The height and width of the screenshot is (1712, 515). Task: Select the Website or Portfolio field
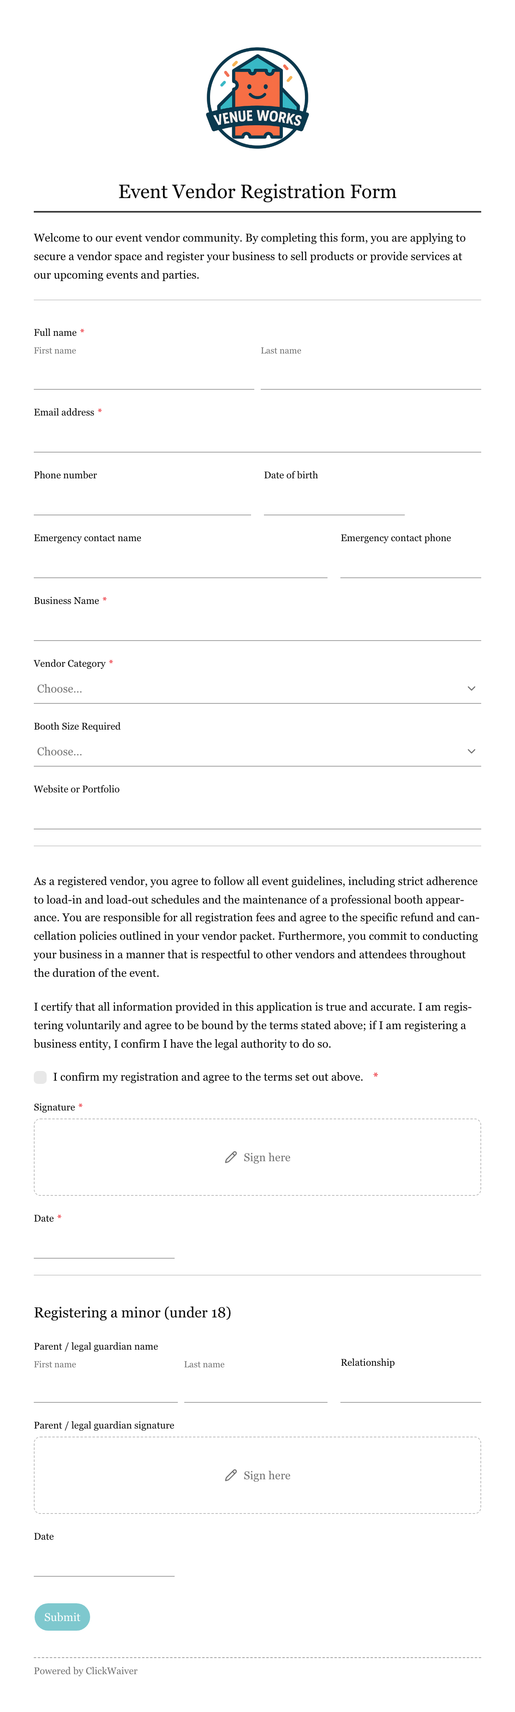coord(257,815)
